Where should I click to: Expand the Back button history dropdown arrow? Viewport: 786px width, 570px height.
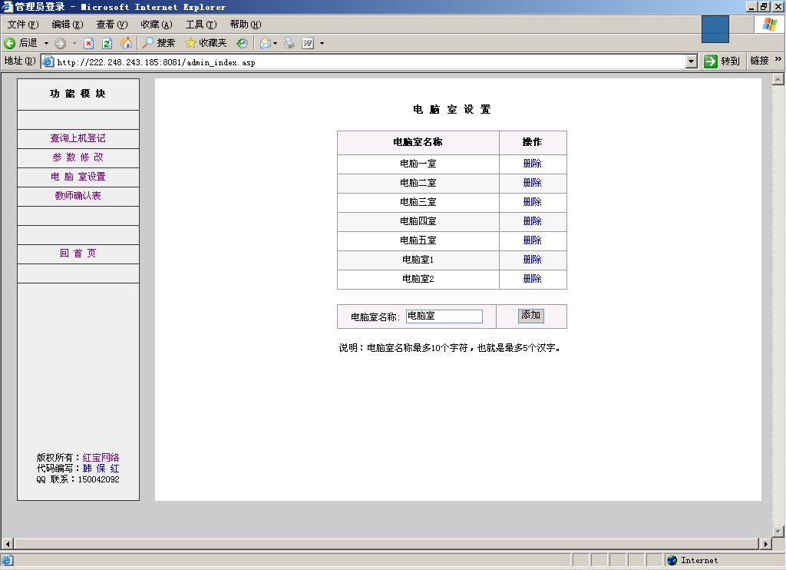pyautogui.click(x=47, y=43)
